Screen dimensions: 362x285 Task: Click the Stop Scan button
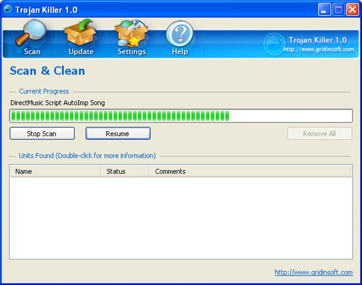click(42, 133)
